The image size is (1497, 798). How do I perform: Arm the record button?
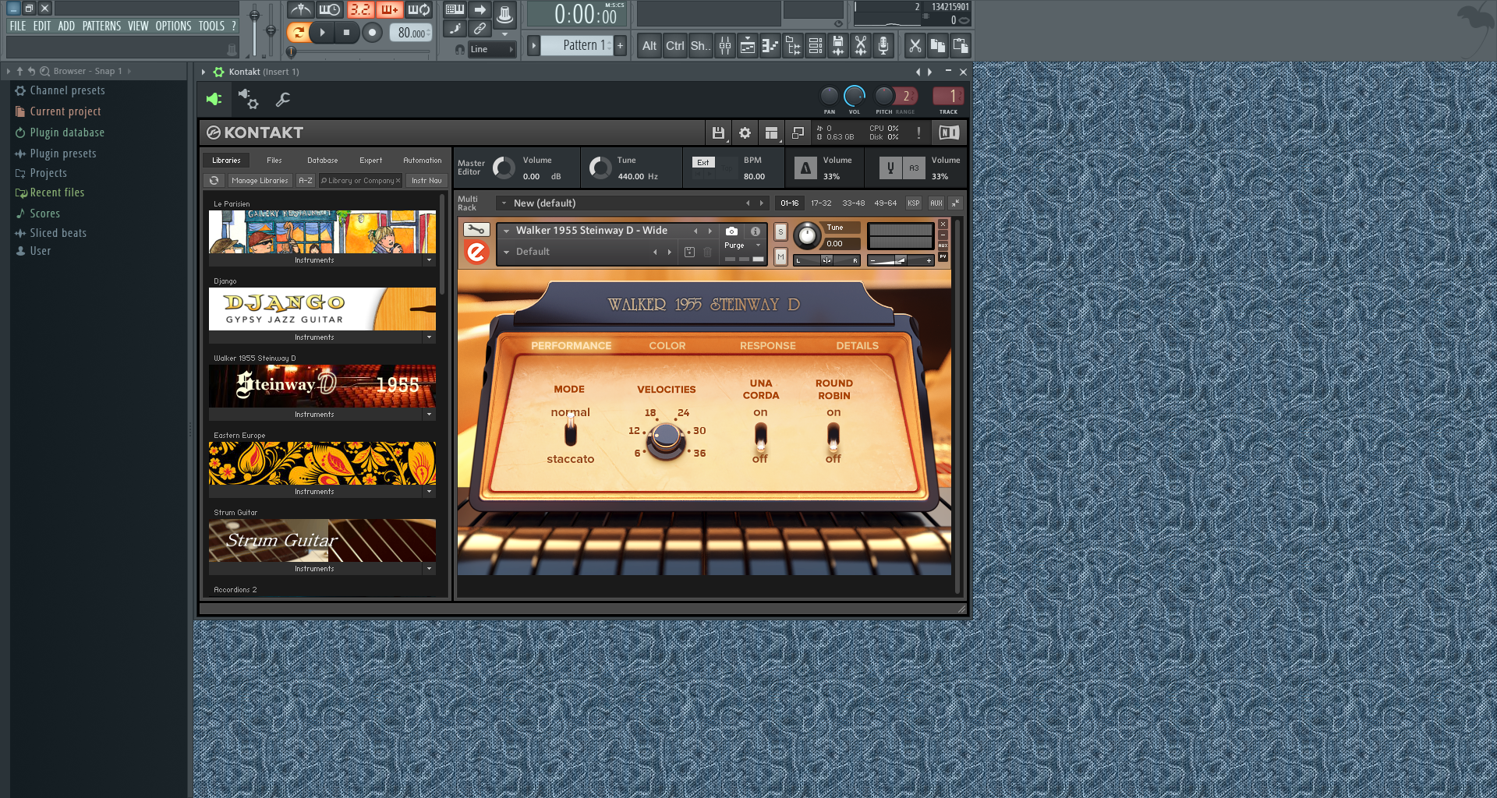[x=372, y=33]
